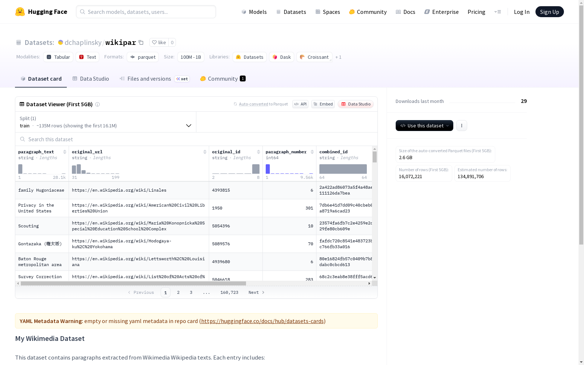Viewport: 584px width, 365px height.
Task: Select current page 1 in the pagination
Action: point(165,292)
